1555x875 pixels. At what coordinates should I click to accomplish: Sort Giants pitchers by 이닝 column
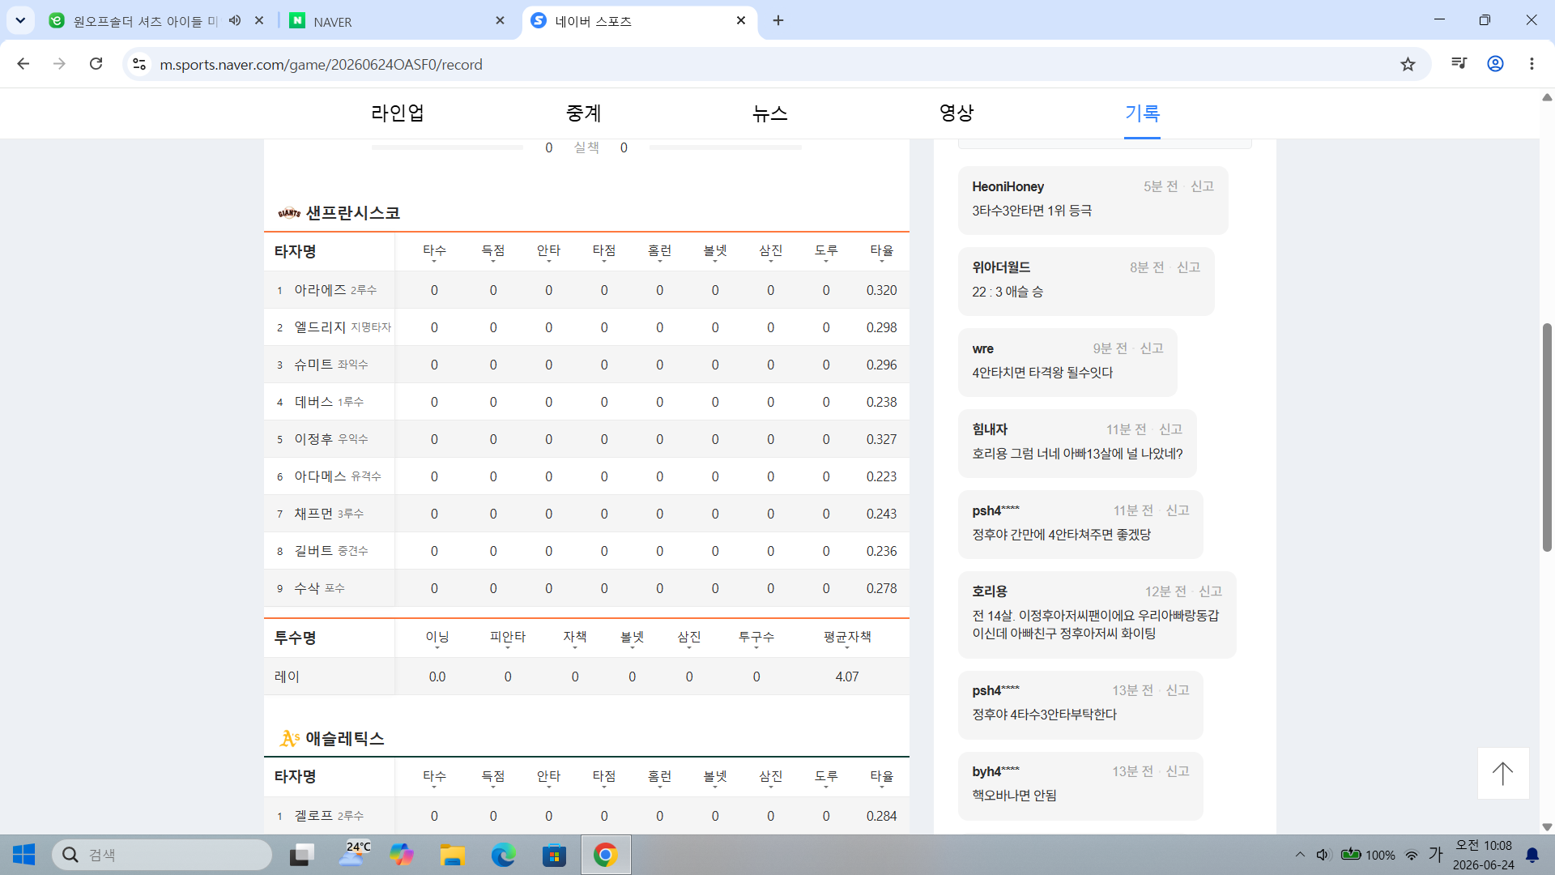tap(437, 638)
